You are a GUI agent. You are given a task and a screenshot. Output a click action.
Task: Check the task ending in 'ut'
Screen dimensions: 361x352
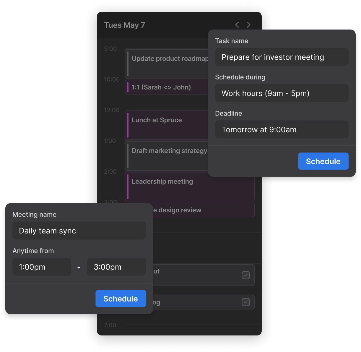246,275
